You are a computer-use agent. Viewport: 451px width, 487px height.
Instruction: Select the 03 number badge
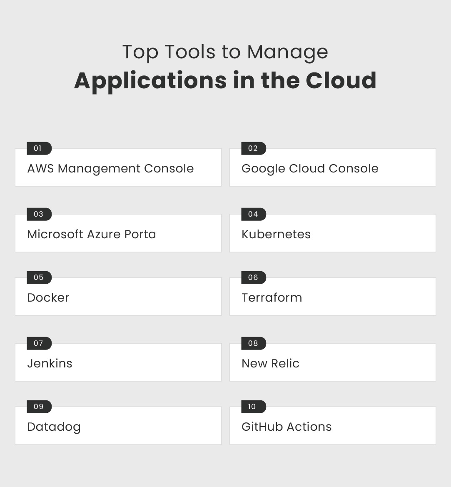[39, 214]
